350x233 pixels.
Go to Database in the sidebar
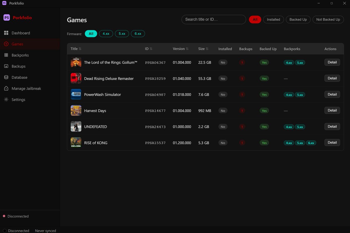click(x=30, y=77)
